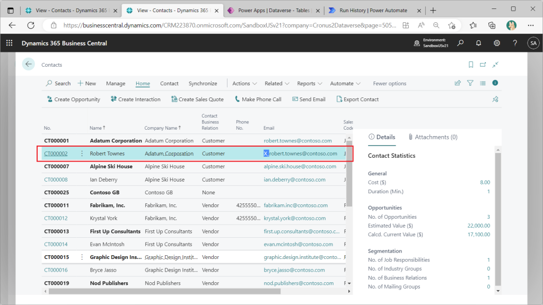This screenshot has width=543, height=305.
Task: Toggle the filter pane funnel icon
Action: [470, 83]
